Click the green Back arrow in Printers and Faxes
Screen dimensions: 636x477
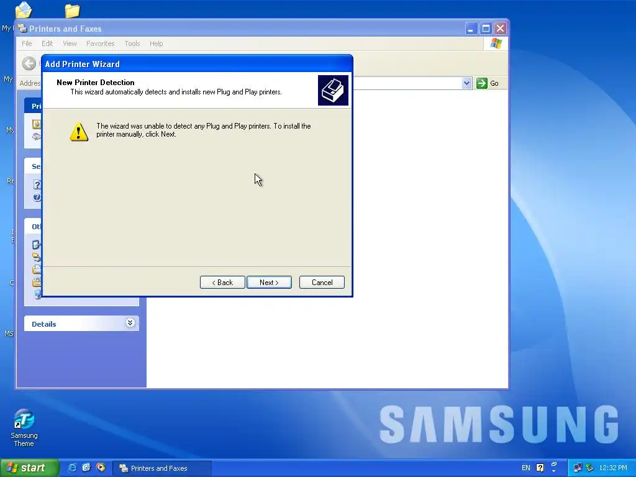(29, 63)
